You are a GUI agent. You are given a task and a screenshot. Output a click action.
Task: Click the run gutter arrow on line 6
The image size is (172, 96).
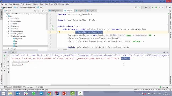53,29
